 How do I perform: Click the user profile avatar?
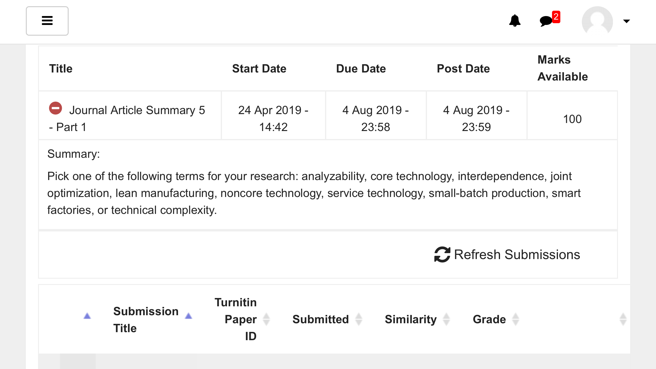(x=597, y=21)
